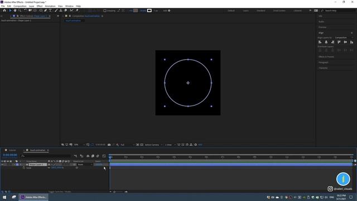Select the Ellipse shape tool
Screen dimensions: 357x201
tap(41, 11)
